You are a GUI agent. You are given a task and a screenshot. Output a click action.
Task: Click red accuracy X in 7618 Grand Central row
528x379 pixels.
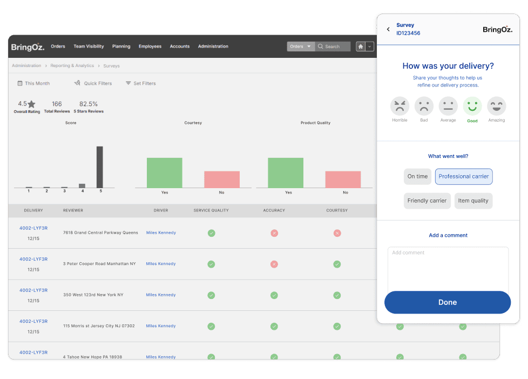[274, 233]
